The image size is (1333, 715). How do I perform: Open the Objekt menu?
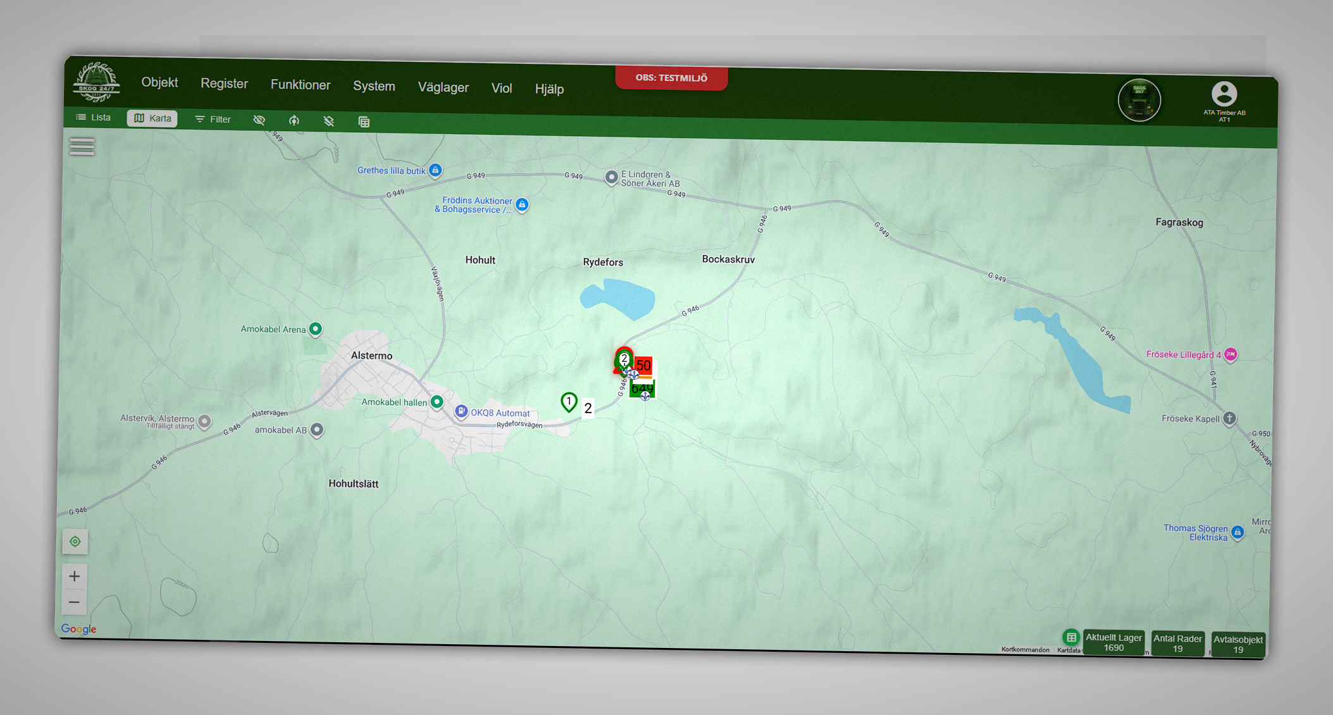pos(159,82)
